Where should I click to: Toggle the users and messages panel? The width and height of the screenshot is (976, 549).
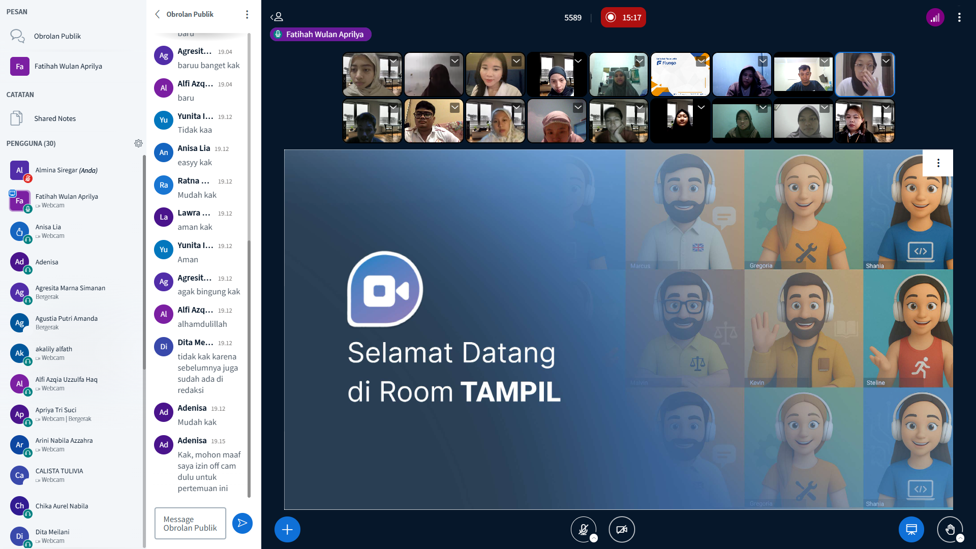point(277,17)
